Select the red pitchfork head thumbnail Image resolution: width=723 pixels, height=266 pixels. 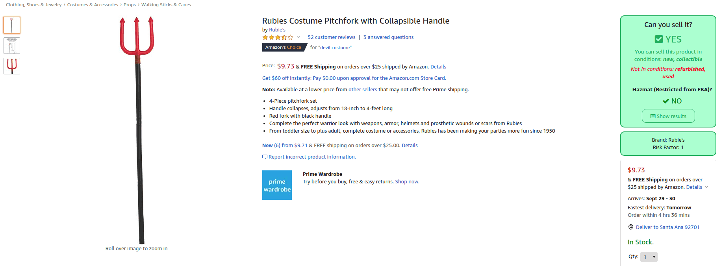(x=11, y=66)
